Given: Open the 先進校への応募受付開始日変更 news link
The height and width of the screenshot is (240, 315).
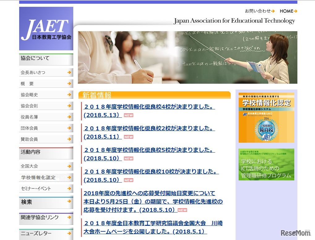Looking at the screenshot, I should coord(153,201).
